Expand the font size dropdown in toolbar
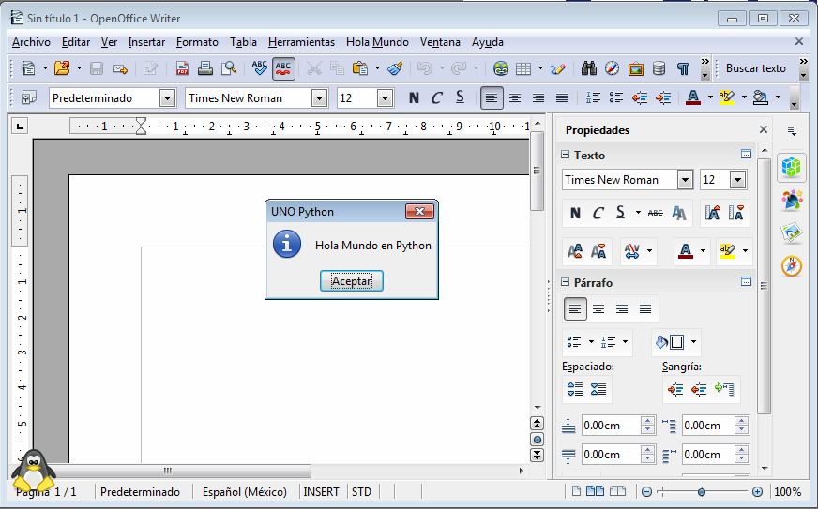 click(385, 97)
